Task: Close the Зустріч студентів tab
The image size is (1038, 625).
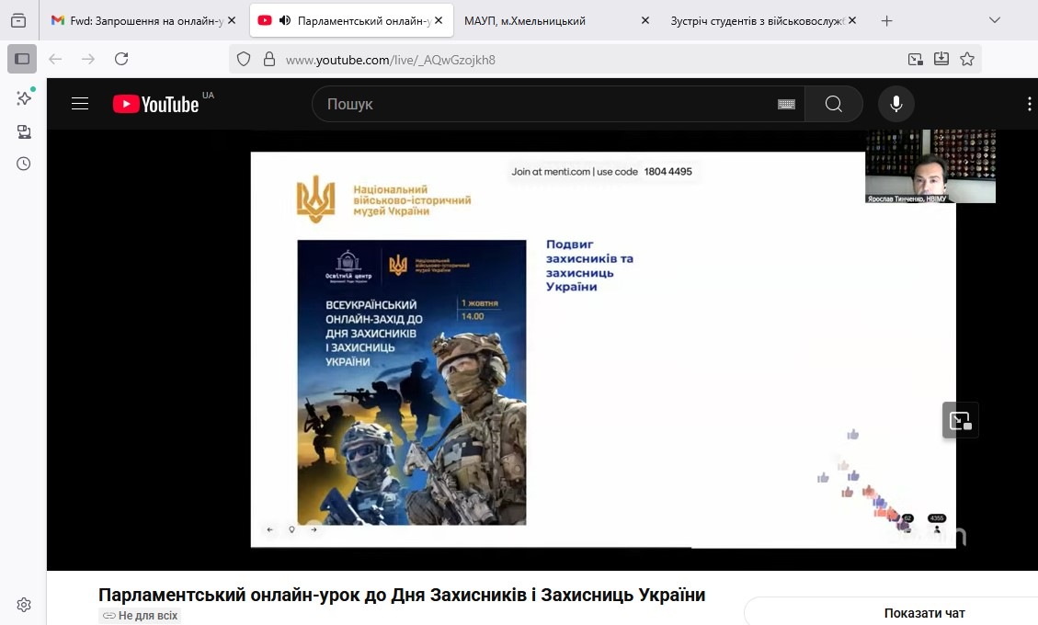Action: tap(852, 20)
